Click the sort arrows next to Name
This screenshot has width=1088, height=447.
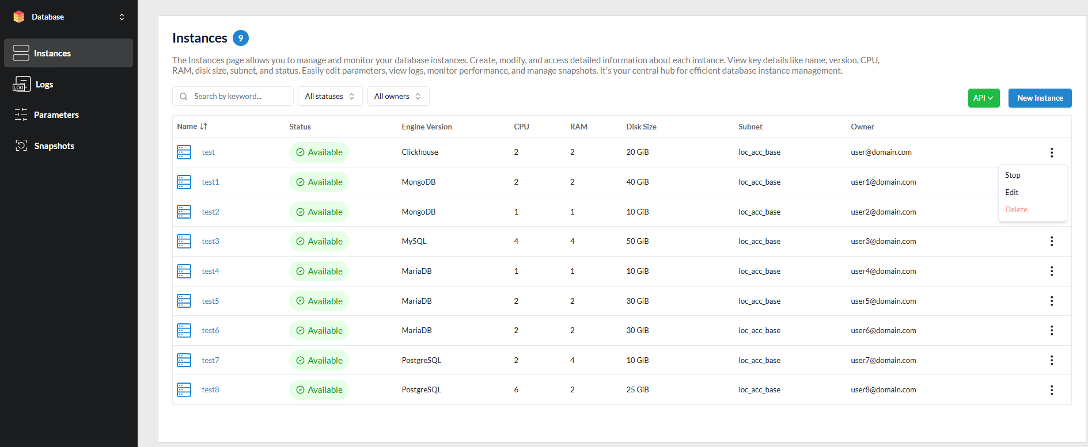pyautogui.click(x=204, y=127)
